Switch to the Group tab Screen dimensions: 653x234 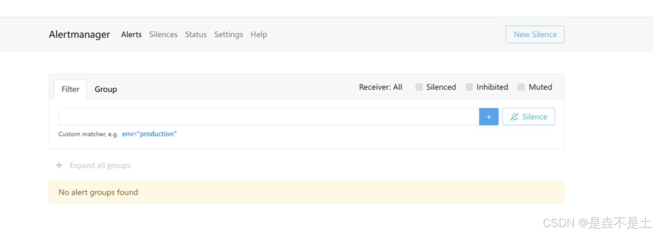pos(106,89)
